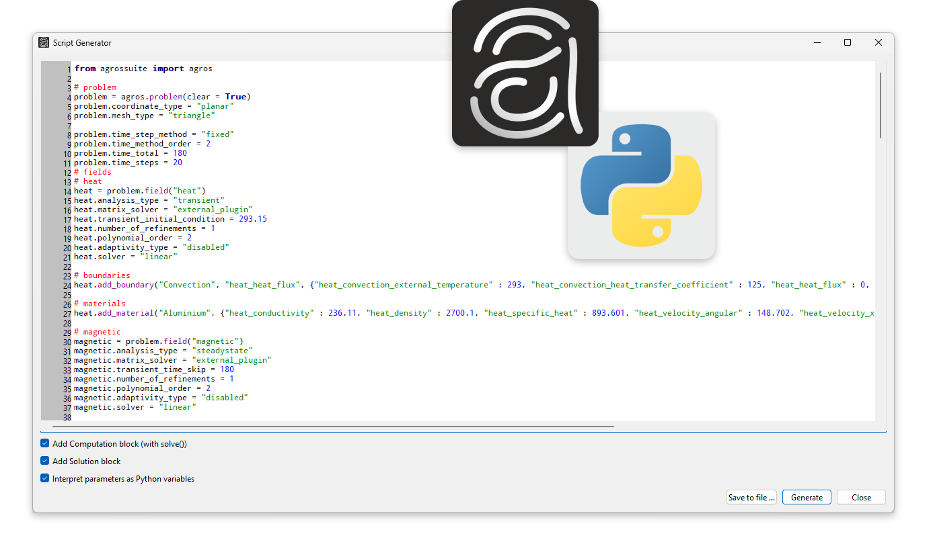Click the Script Generator window title icon
935x536 pixels.
click(44, 42)
